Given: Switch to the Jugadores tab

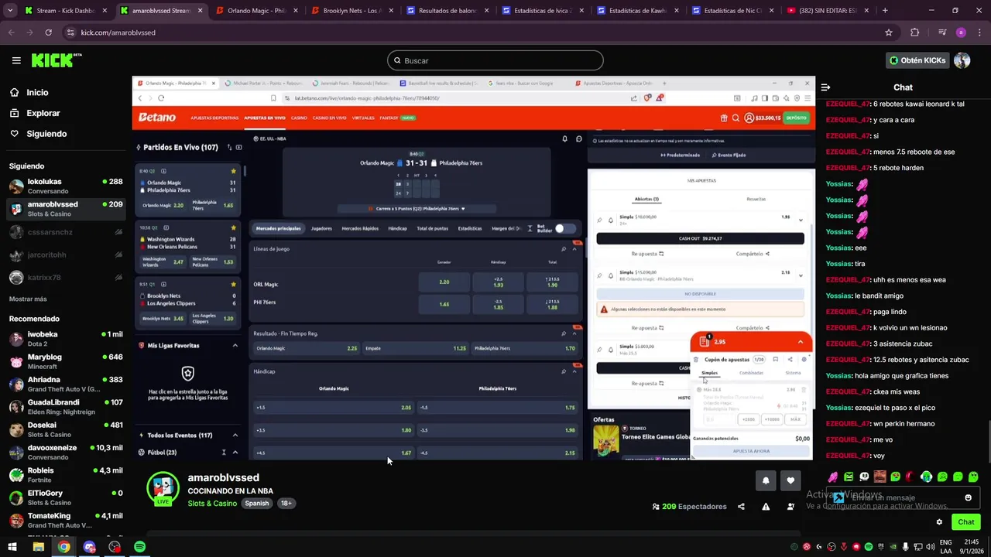Looking at the screenshot, I should click(321, 229).
